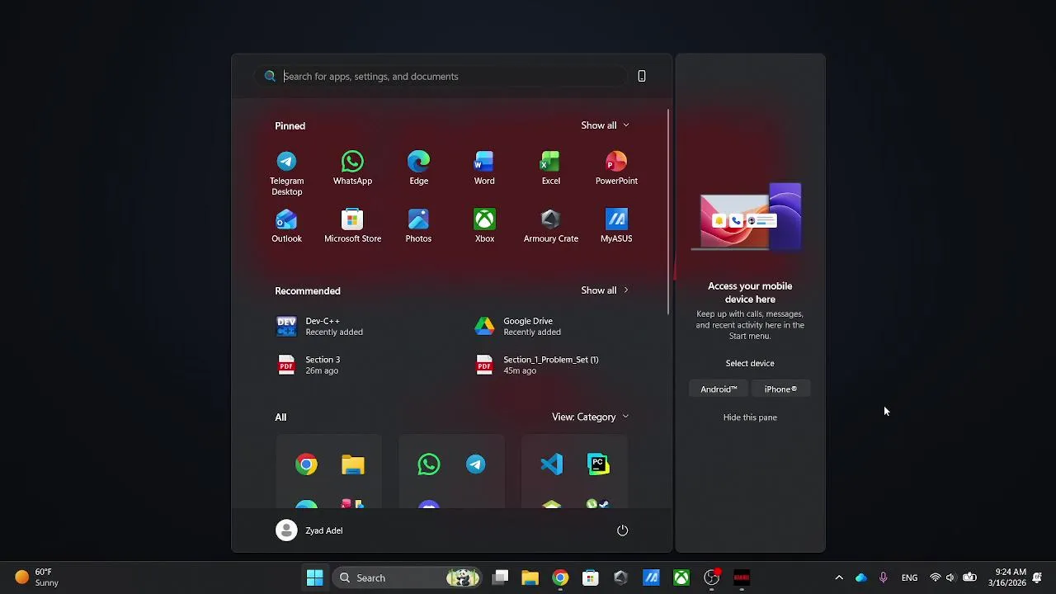Launch Visual Studio Code from the category tile

pyautogui.click(x=551, y=464)
